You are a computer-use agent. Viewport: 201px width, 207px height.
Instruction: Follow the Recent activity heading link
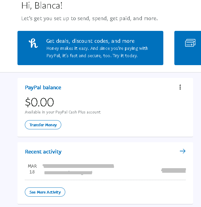point(43,152)
